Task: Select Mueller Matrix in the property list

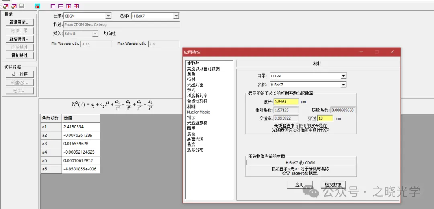Action: click(x=199, y=112)
